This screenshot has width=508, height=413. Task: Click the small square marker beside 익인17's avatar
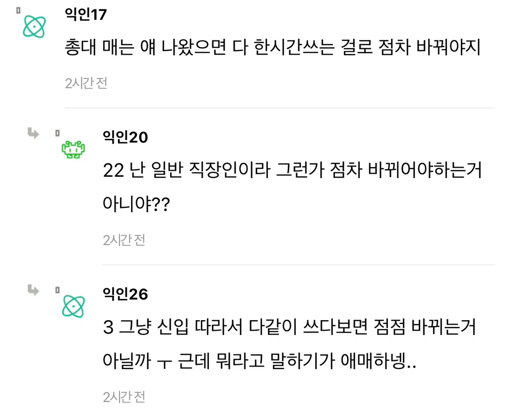point(18,10)
